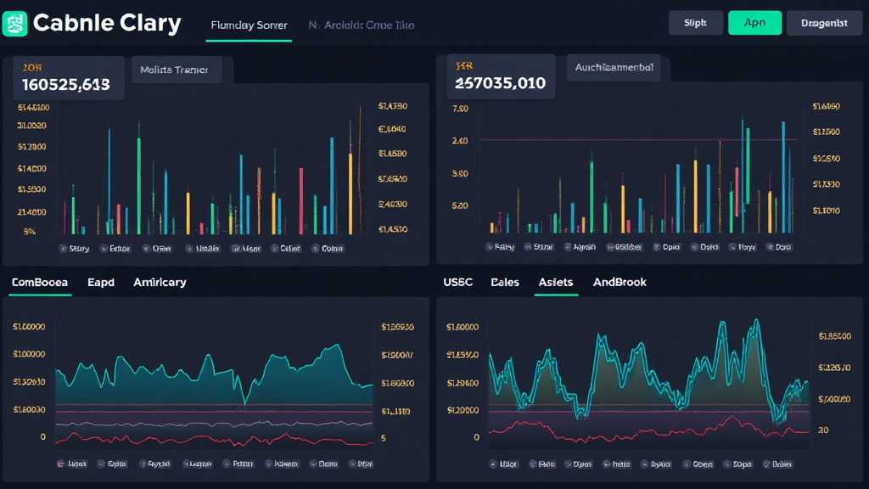Viewport: 869px width, 489px height.
Task: Switch to the N. Arcidide Crane tab
Action: point(361,25)
